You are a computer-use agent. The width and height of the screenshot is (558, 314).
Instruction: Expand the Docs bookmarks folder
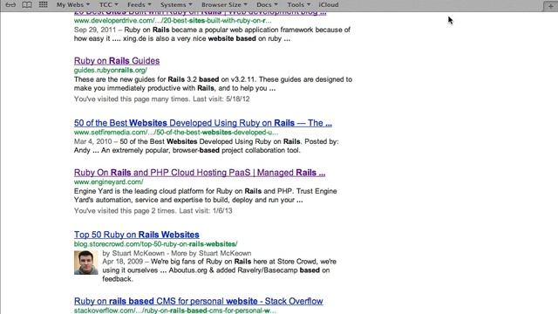click(x=267, y=4)
